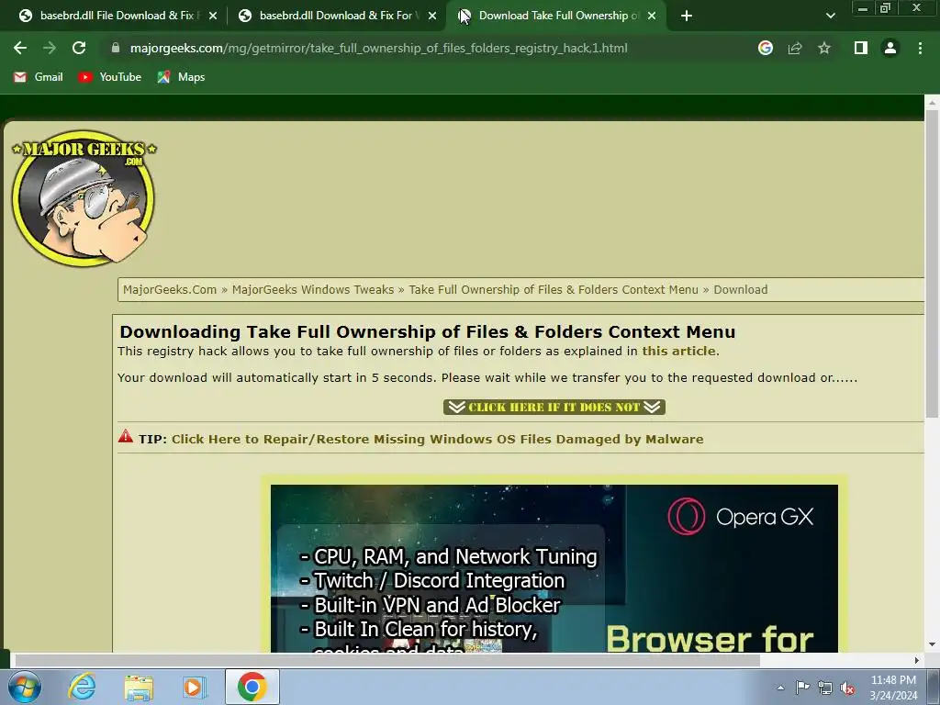940x705 pixels.
Task: Click the horizontal page scrollbar thumb
Action: click(387, 660)
